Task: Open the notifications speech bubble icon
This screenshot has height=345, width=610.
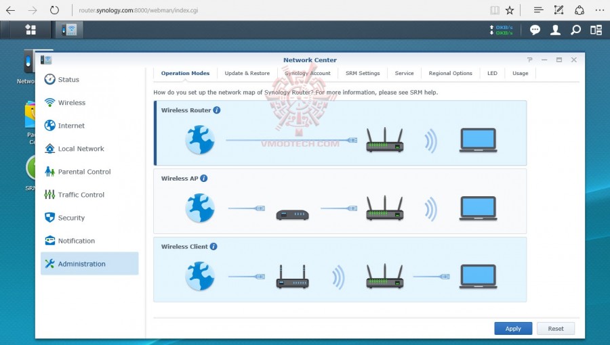Action: click(x=535, y=30)
